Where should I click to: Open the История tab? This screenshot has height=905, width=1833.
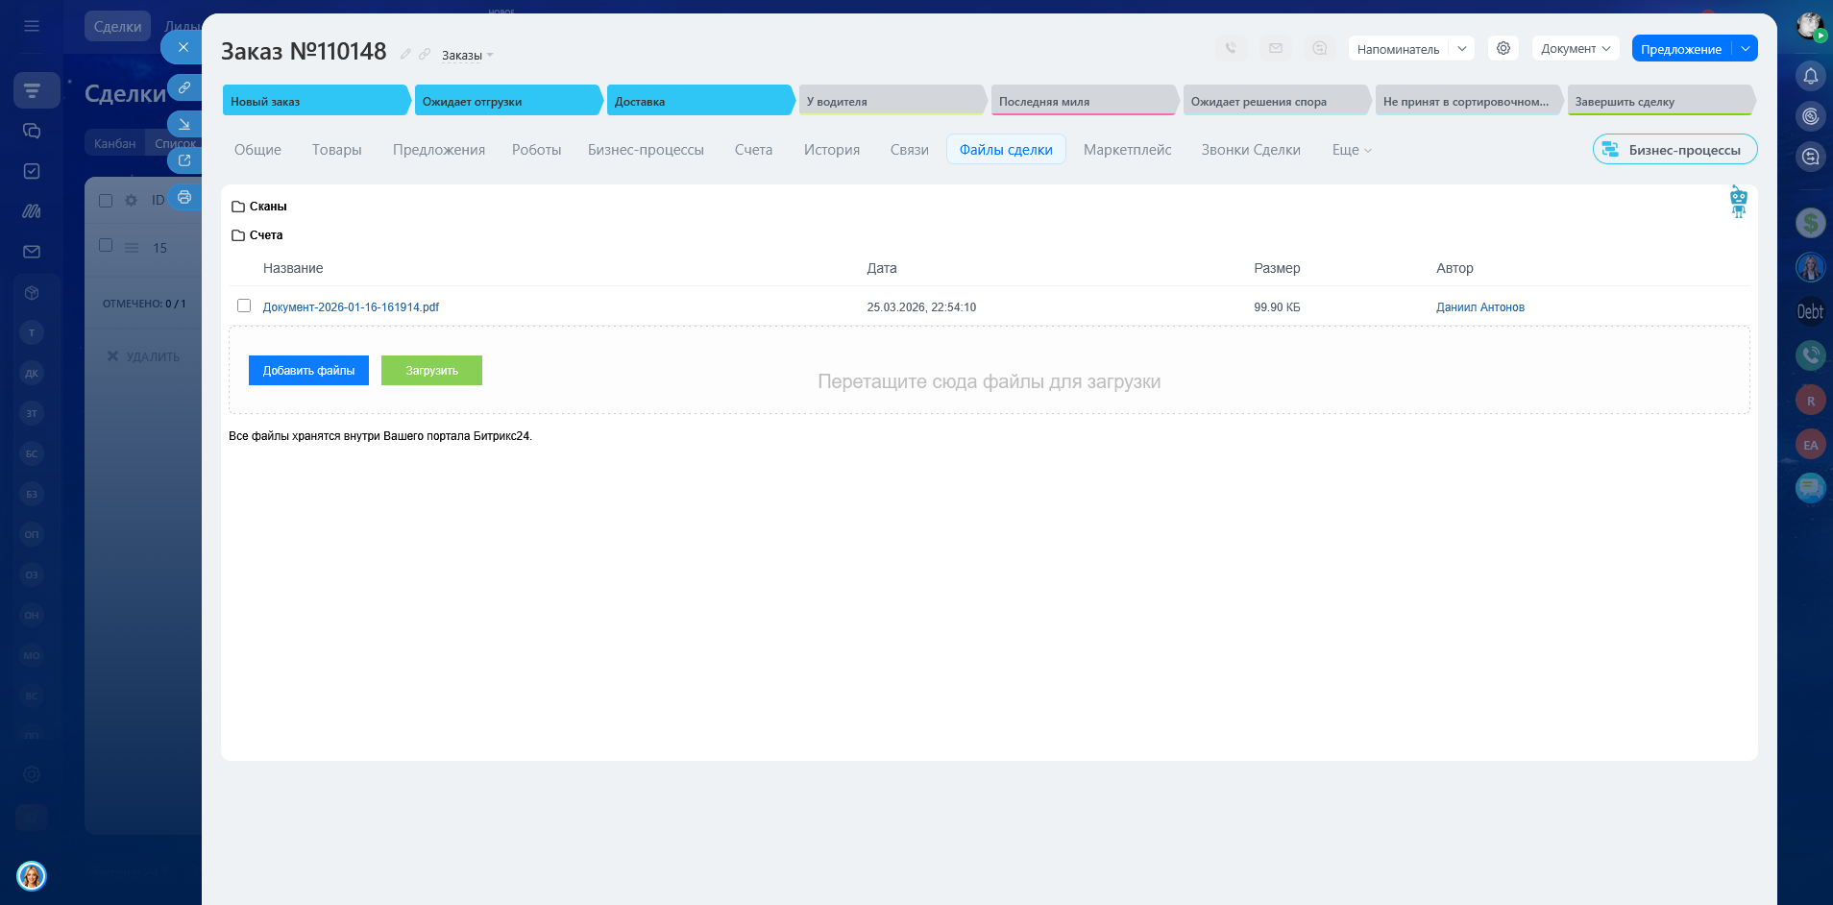coord(831,150)
